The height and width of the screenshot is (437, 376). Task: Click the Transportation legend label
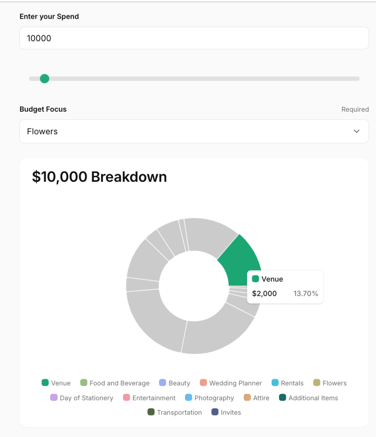click(179, 412)
